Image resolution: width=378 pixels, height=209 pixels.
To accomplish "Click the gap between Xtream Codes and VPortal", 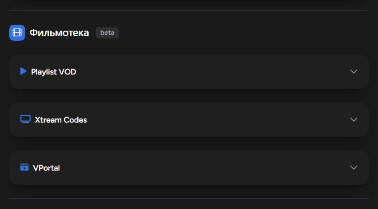I will click(x=189, y=144).
